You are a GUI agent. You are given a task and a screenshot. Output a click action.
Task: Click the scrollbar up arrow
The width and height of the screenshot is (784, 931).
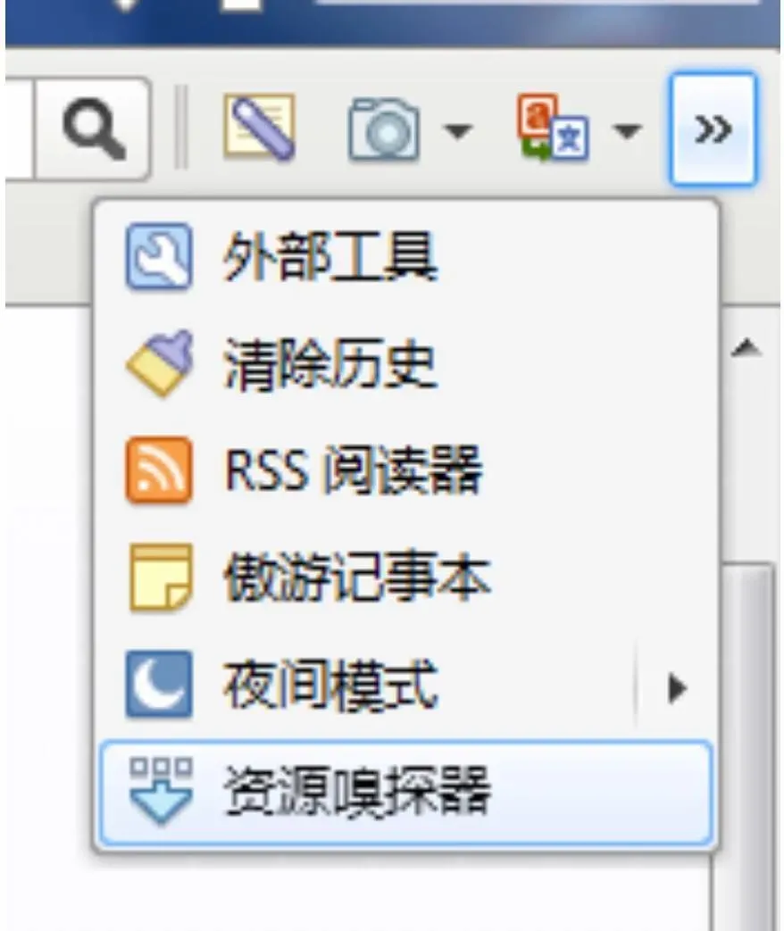click(746, 347)
